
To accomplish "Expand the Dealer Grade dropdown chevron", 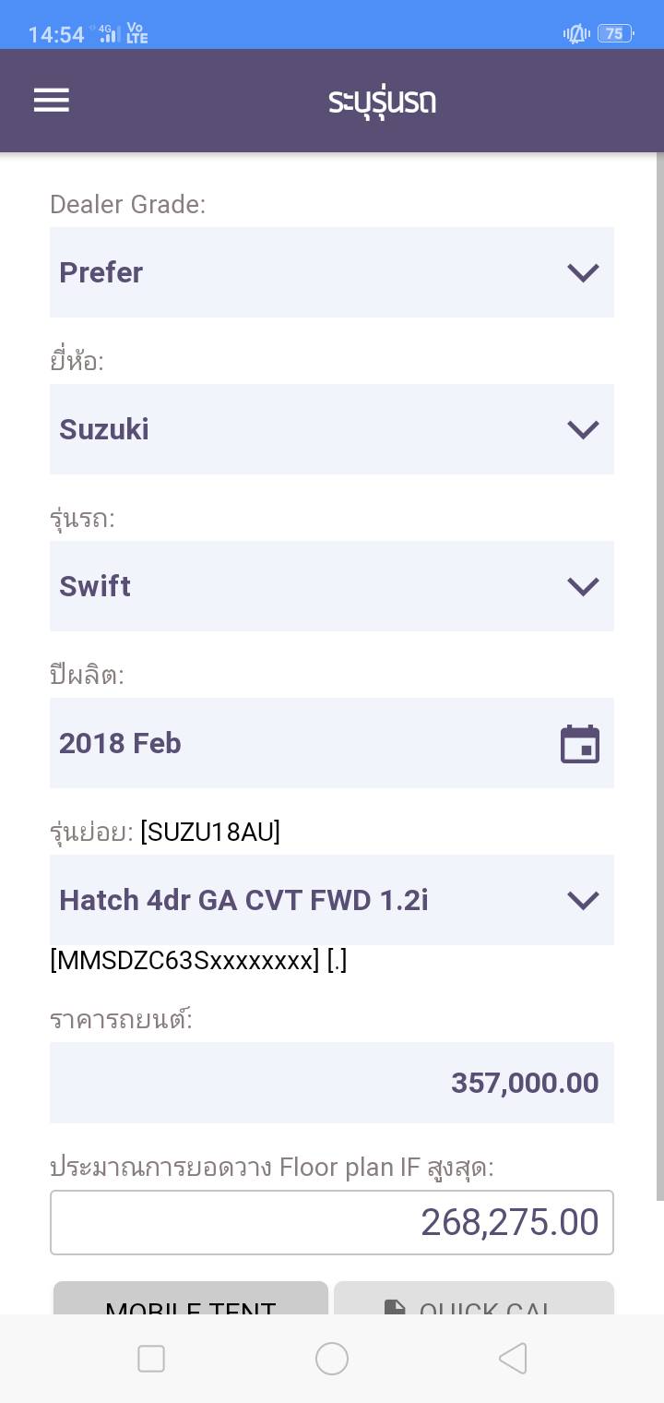I will click(583, 272).
